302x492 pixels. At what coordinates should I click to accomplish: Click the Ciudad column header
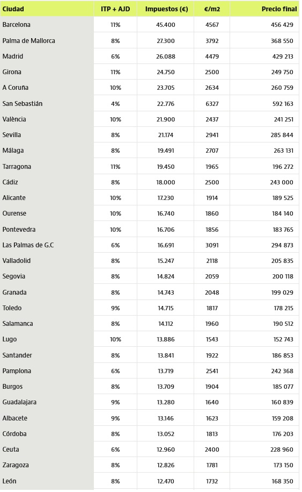click(13, 9)
